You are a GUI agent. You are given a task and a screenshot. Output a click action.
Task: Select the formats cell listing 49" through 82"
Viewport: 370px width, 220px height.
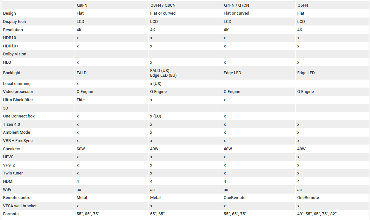[x=317, y=214]
